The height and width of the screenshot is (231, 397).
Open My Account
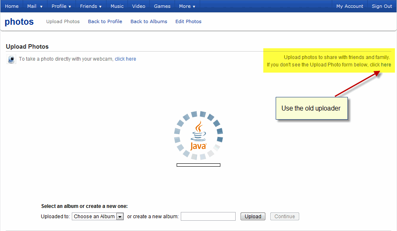pos(350,6)
